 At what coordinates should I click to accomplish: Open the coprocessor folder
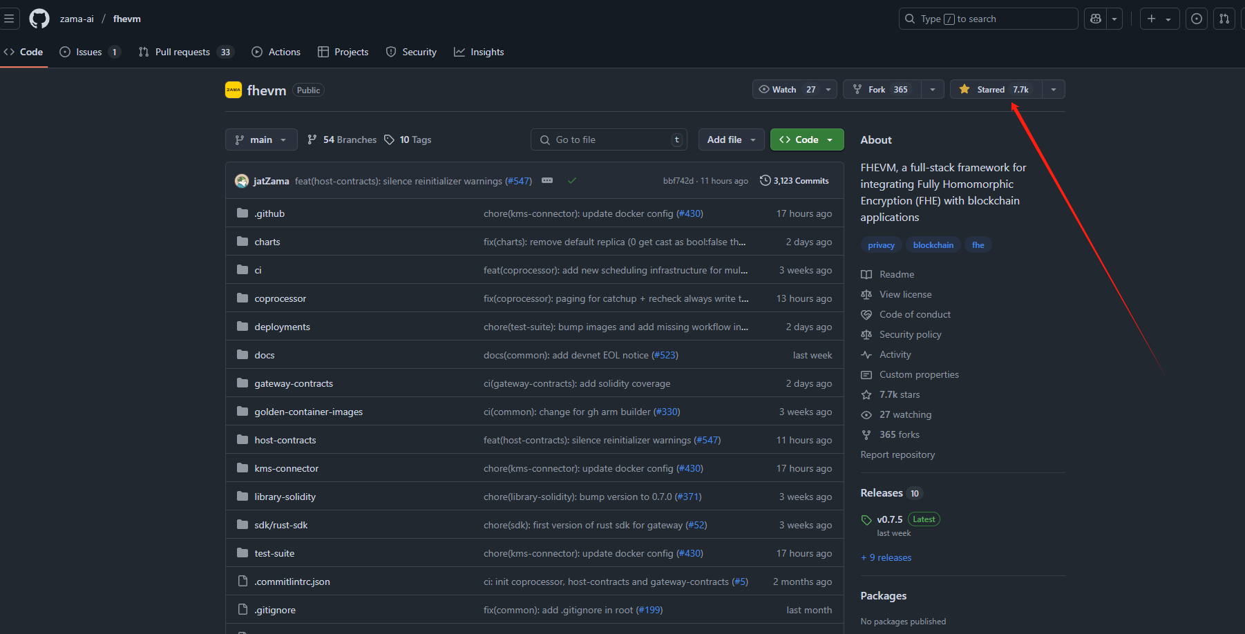pos(280,298)
